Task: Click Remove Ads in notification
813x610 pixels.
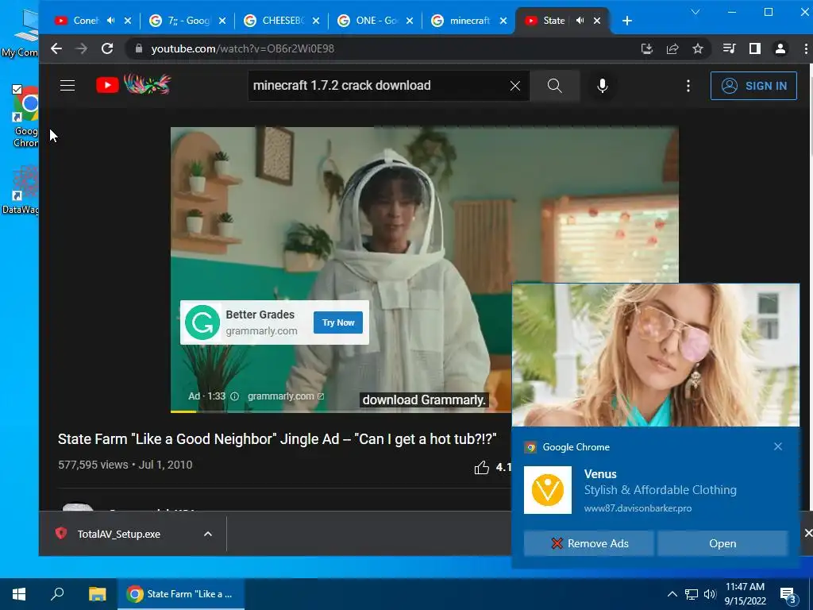Action: pos(588,543)
